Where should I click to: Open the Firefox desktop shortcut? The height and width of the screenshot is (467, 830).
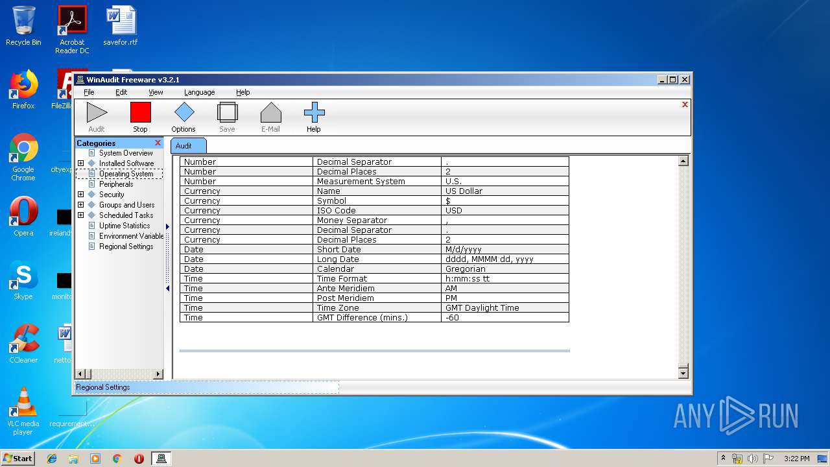[23, 90]
